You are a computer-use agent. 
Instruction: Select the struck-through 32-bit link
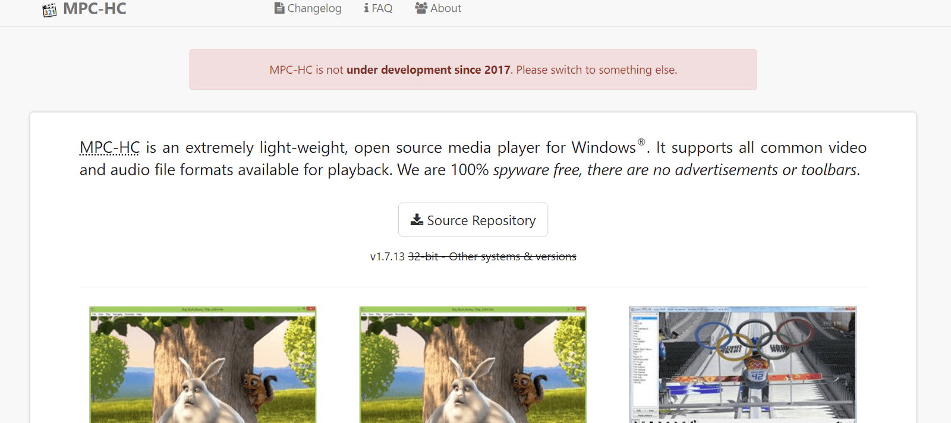(x=423, y=257)
